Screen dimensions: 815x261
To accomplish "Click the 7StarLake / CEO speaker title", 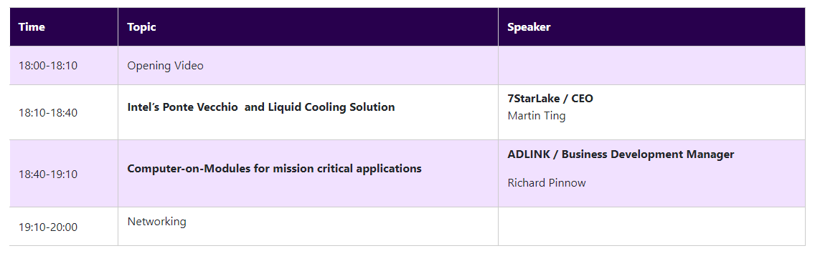I will coord(550,99).
